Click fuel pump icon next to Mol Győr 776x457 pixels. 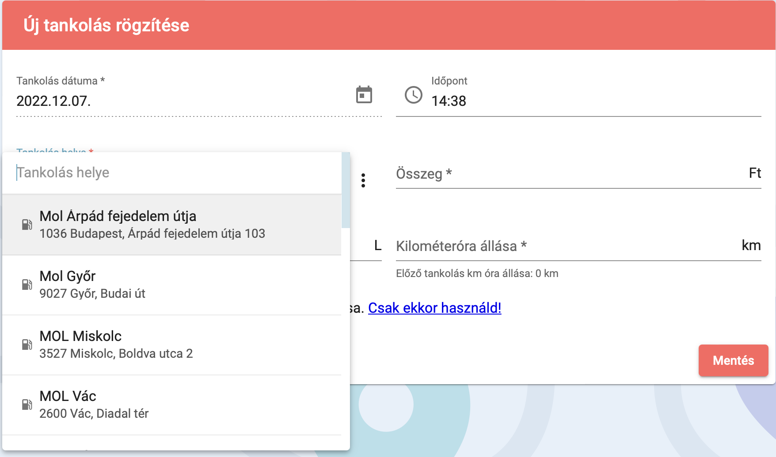pos(27,285)
